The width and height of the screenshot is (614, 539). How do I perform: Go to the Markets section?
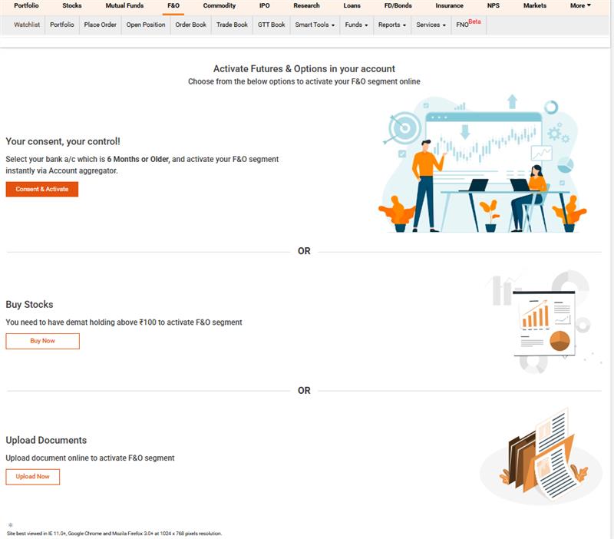[535, 5]
